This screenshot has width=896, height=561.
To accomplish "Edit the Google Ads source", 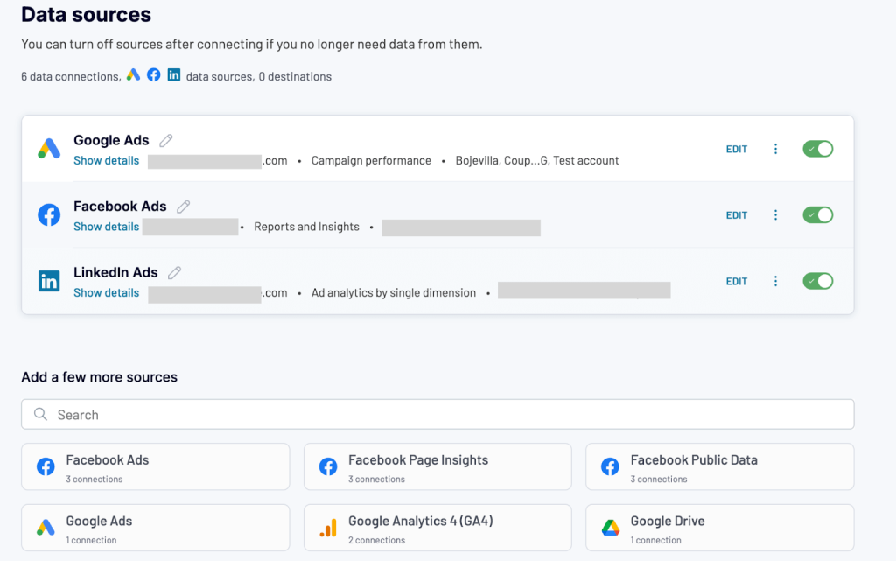I will click(x=737, y=149).
